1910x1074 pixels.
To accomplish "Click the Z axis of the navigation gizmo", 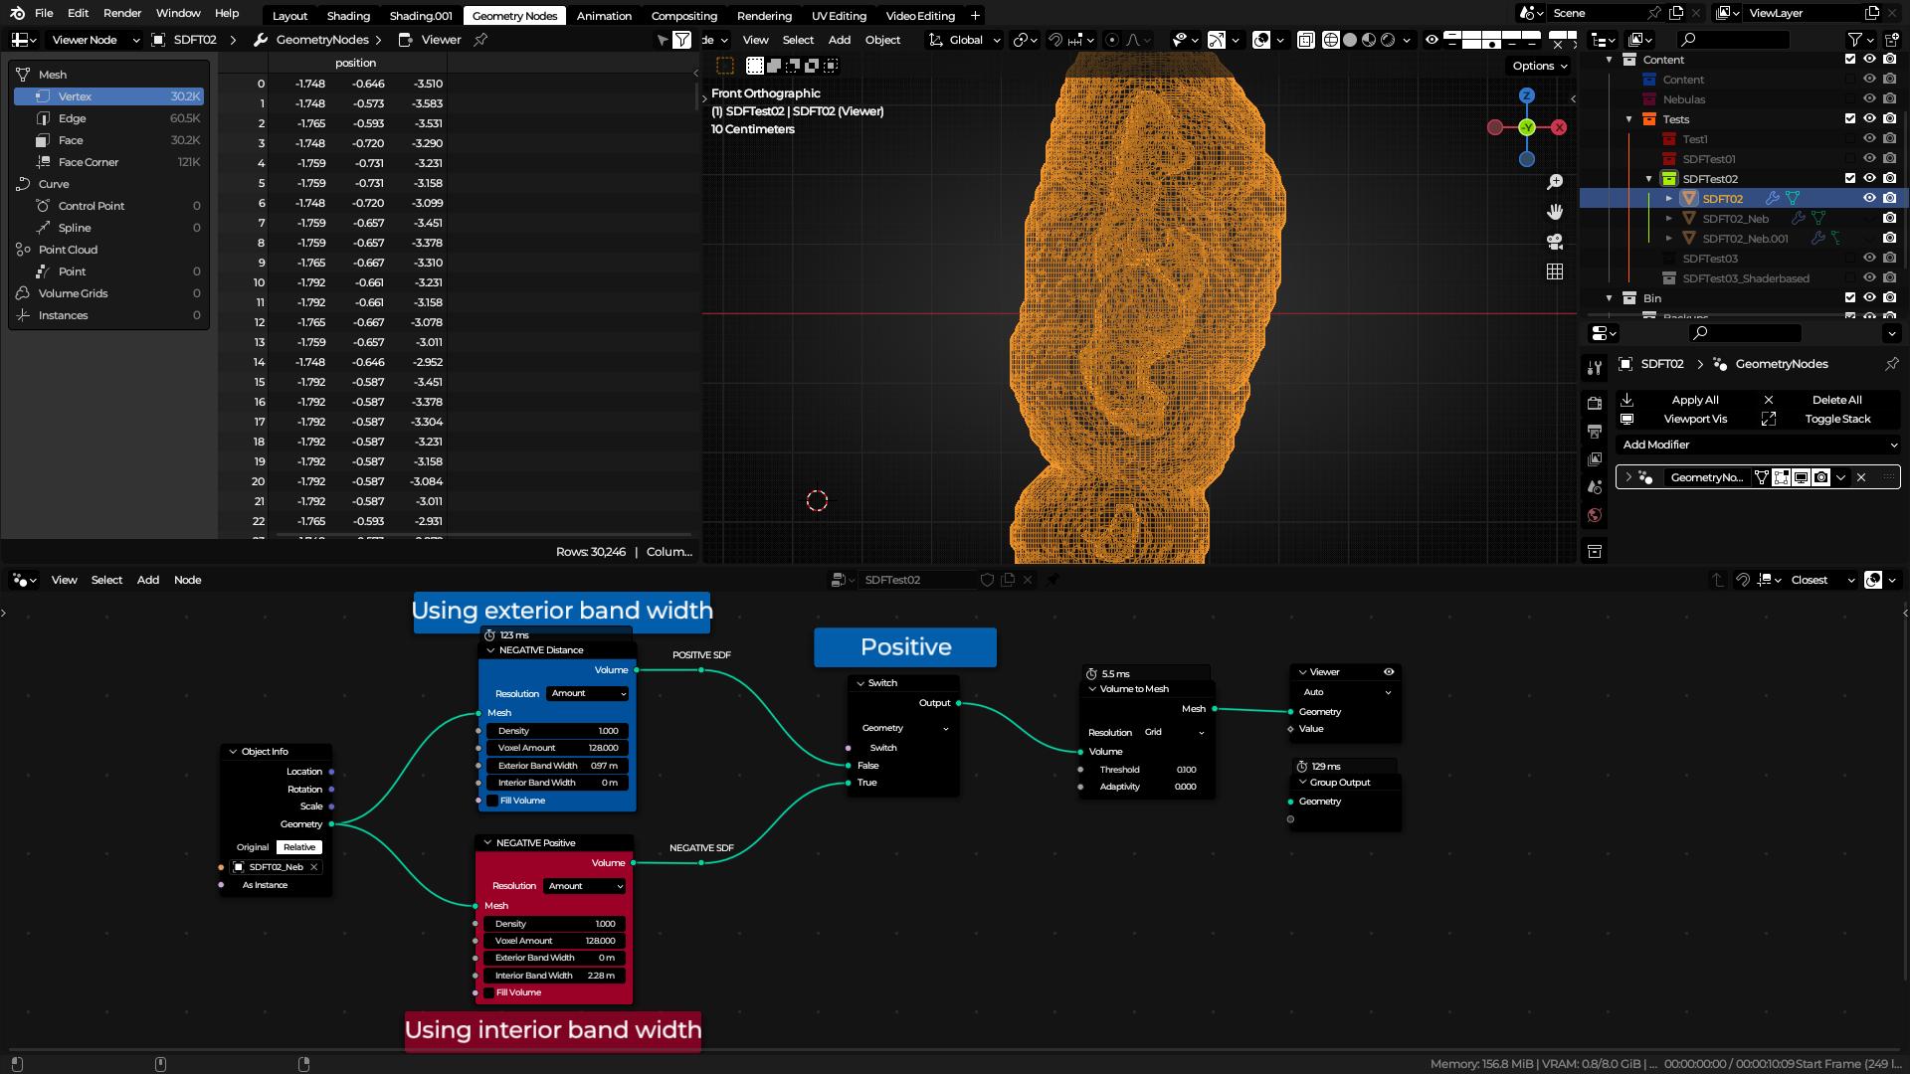I will 1527,95.
